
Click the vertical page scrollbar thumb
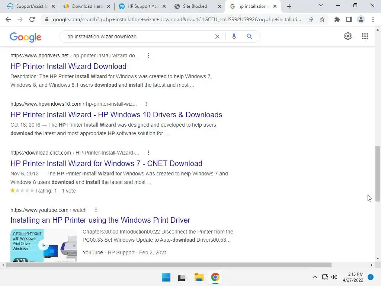pyautogui.click(x=377, y=174)
